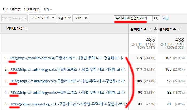
Task: Open the 25%@https marketology event label link
Action: (68, 69)
